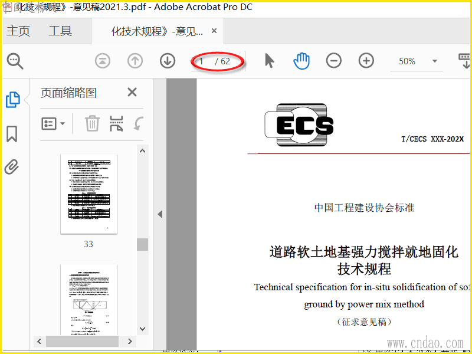Click the Technical specification English subtitle line
The height and width of the screenshot is (354, 472).
362,287
